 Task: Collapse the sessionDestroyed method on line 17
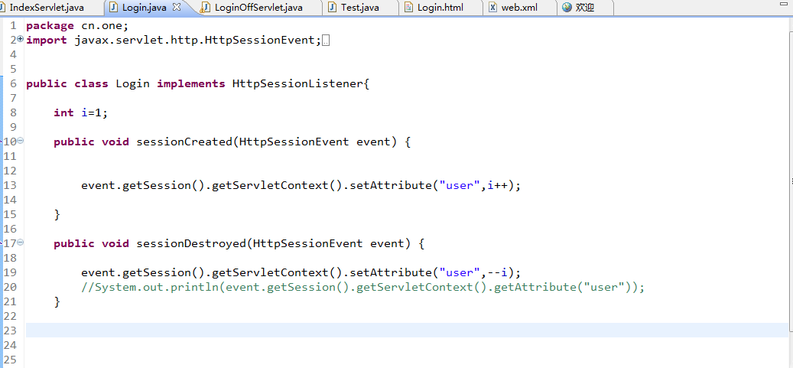point(20,243)
